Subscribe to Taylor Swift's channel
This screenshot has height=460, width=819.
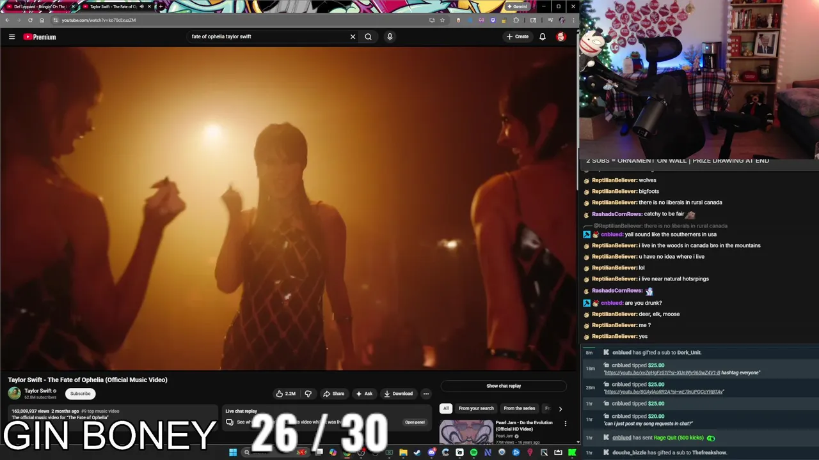[80, 394]
